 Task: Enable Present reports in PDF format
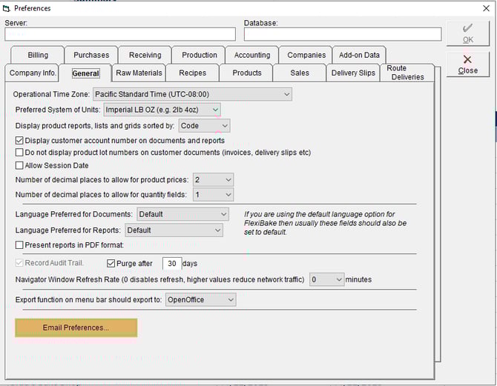coord(19,245)
